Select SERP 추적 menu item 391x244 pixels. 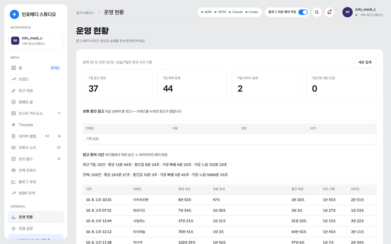click(x=36, y=193)
